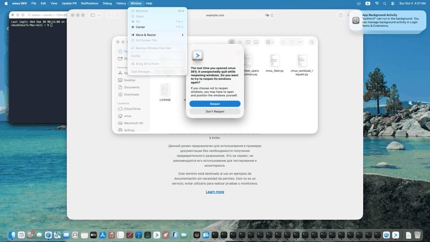
Task: Open the File menu
Action: 34,3
